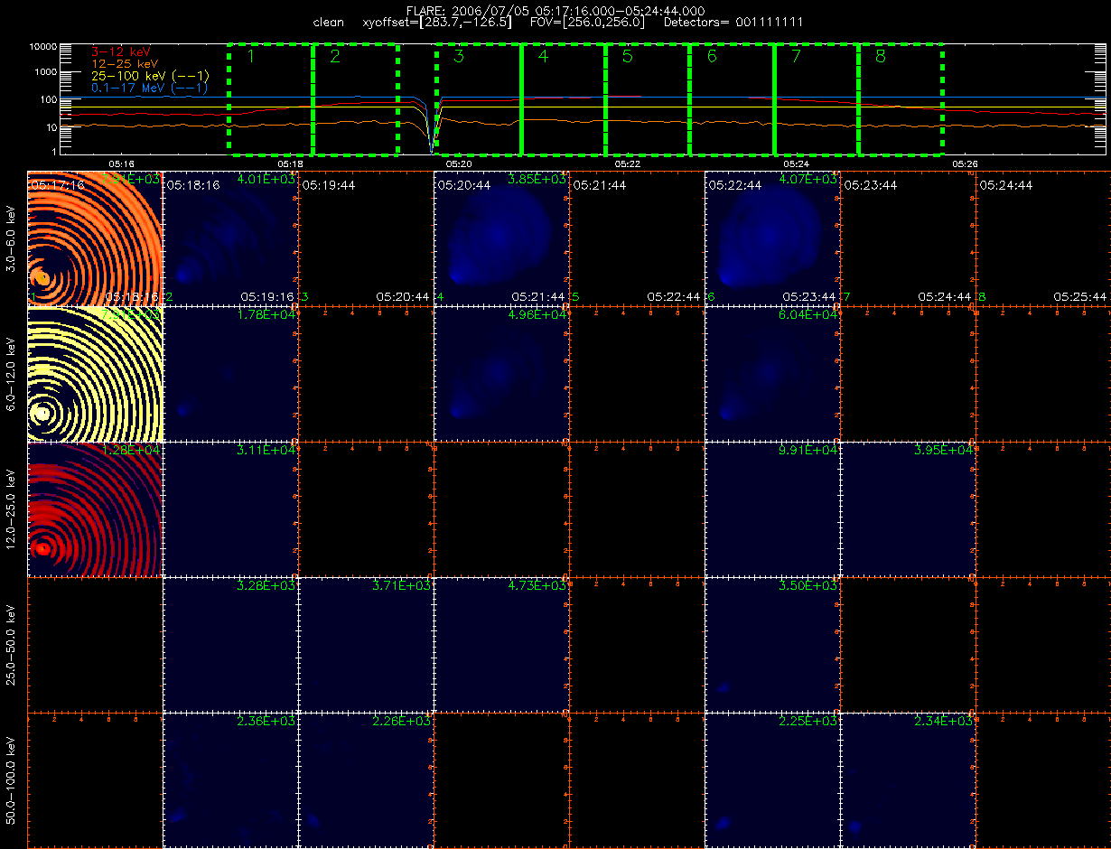Screen dimensions: 1111x849
Task: Click the 05:19:16 end time label
Action: tap(268, 296)
